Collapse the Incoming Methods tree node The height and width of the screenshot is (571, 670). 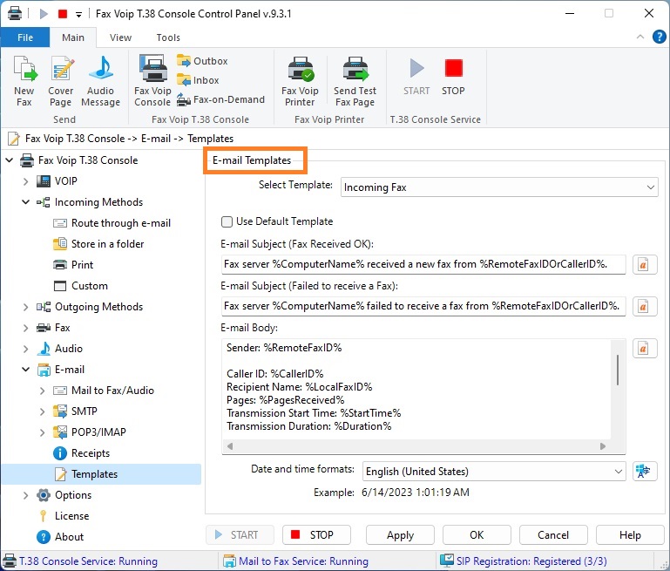click(26, 202)
